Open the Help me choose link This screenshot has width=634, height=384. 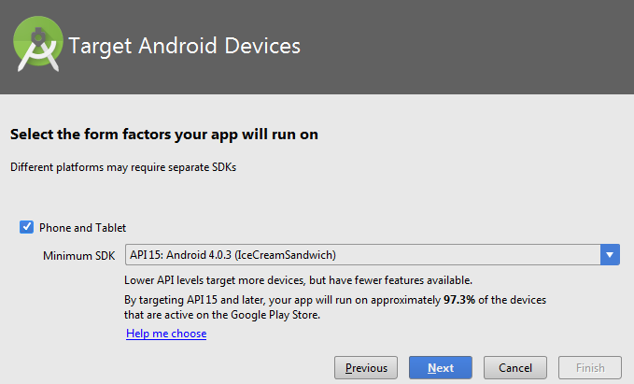[166, 334]
